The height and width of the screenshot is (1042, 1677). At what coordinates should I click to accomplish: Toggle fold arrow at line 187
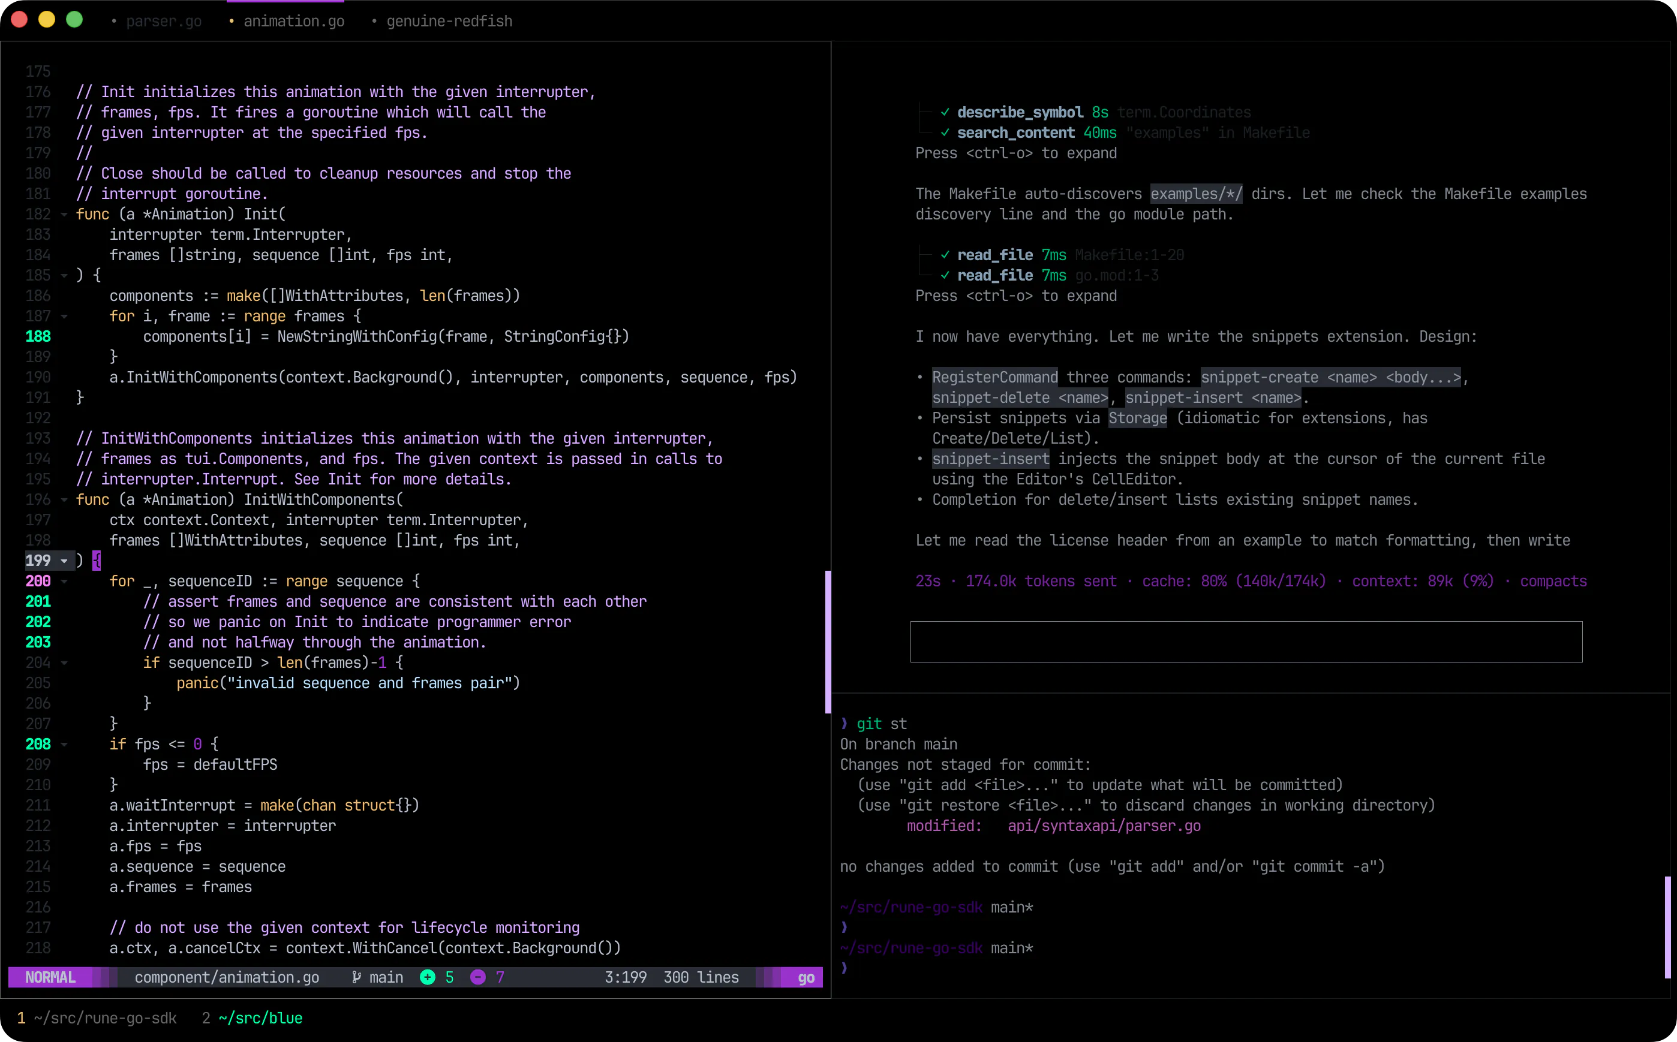pos(64,317)
